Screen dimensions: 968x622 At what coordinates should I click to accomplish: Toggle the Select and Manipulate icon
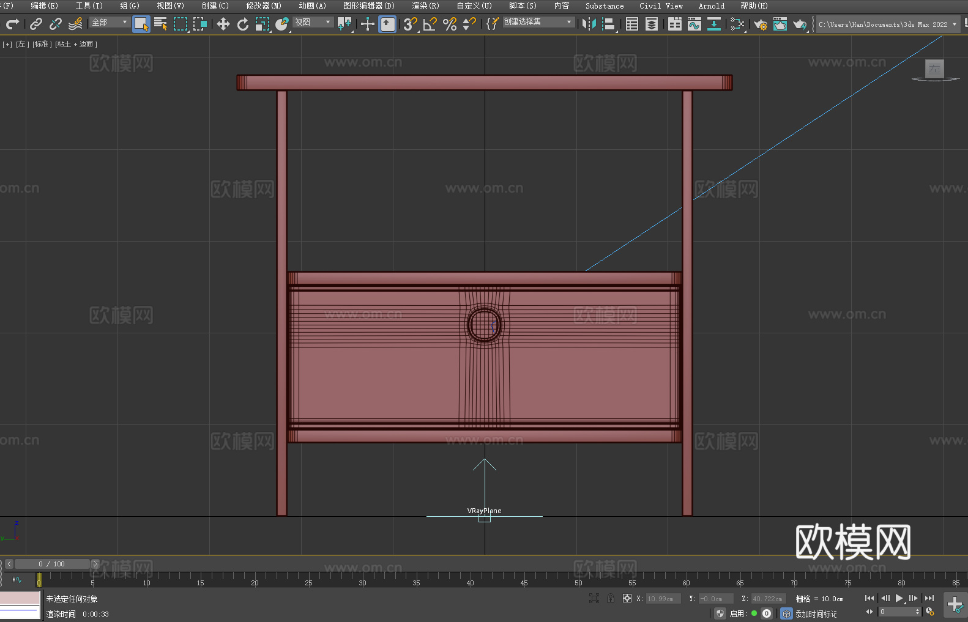[368, 24]
